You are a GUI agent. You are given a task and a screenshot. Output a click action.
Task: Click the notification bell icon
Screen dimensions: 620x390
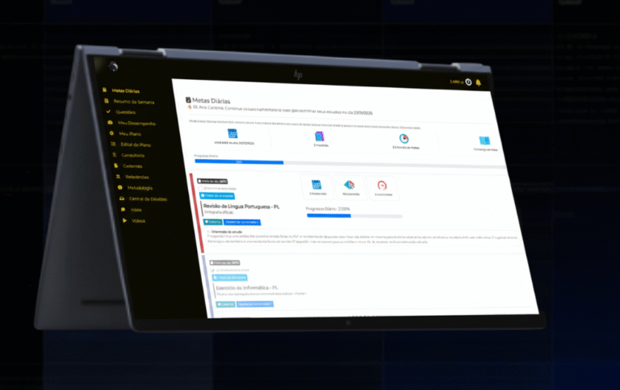[x=478, y=83]
